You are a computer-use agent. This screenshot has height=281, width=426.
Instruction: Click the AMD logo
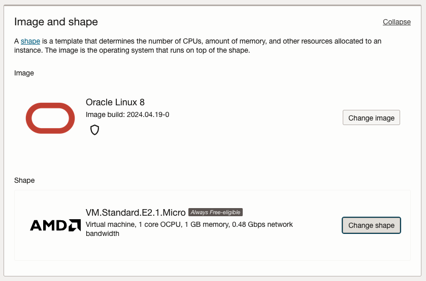pos(55,225)
